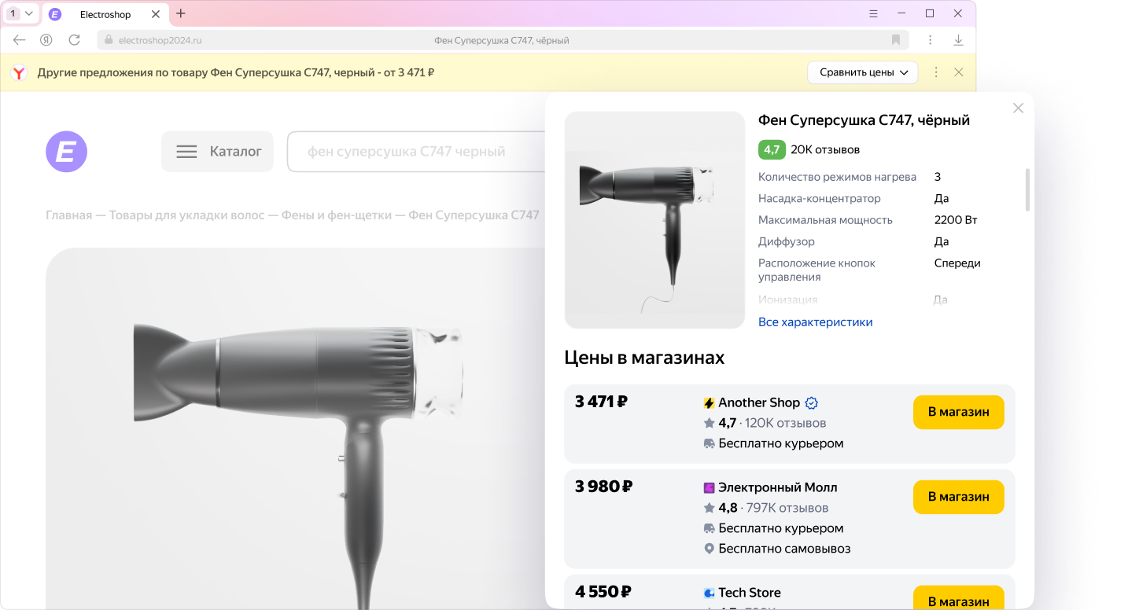Click the 4,7 green rating badge
This screenshot has height=610, width=1128.
[772, 149]
